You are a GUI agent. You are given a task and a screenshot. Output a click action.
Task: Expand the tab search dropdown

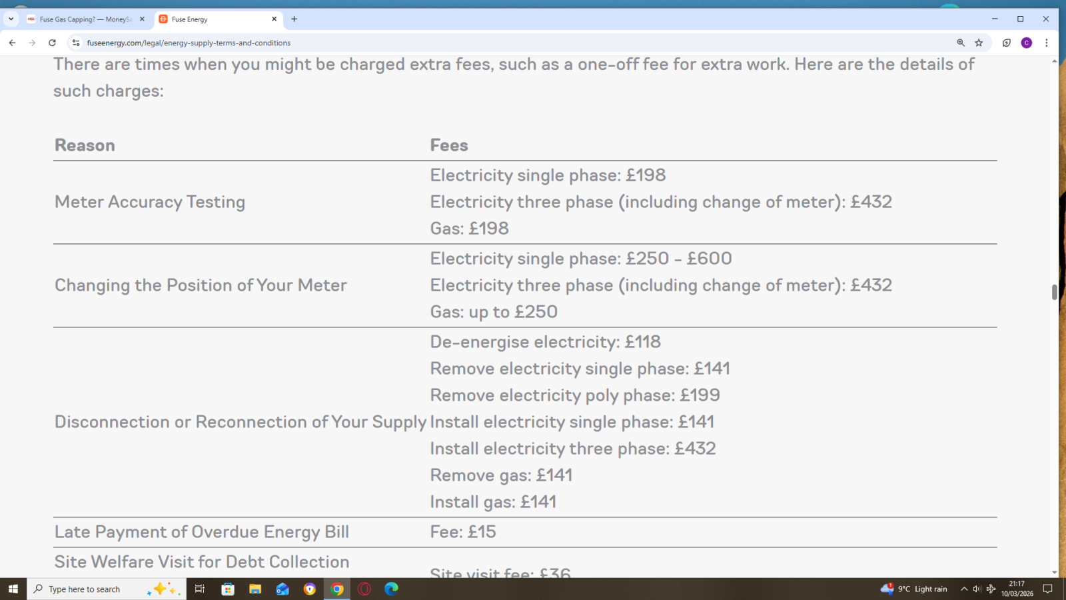tap(11, 19)
